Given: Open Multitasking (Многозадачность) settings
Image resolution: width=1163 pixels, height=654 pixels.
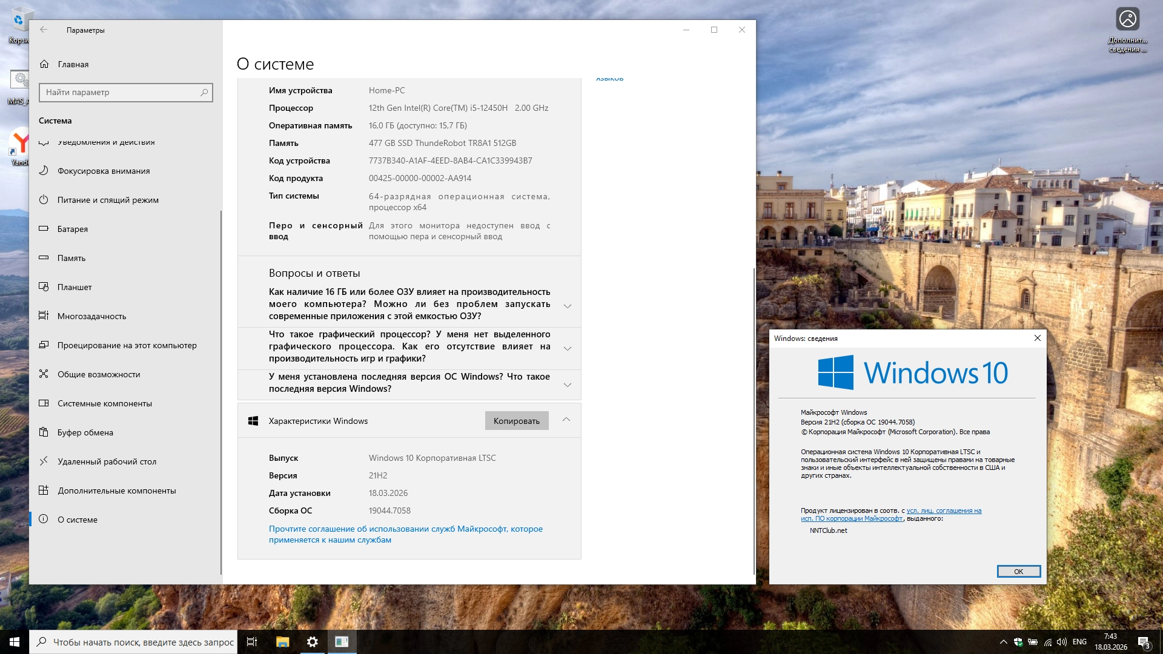Looking at the screenshot, I should [x=92, y=316].
